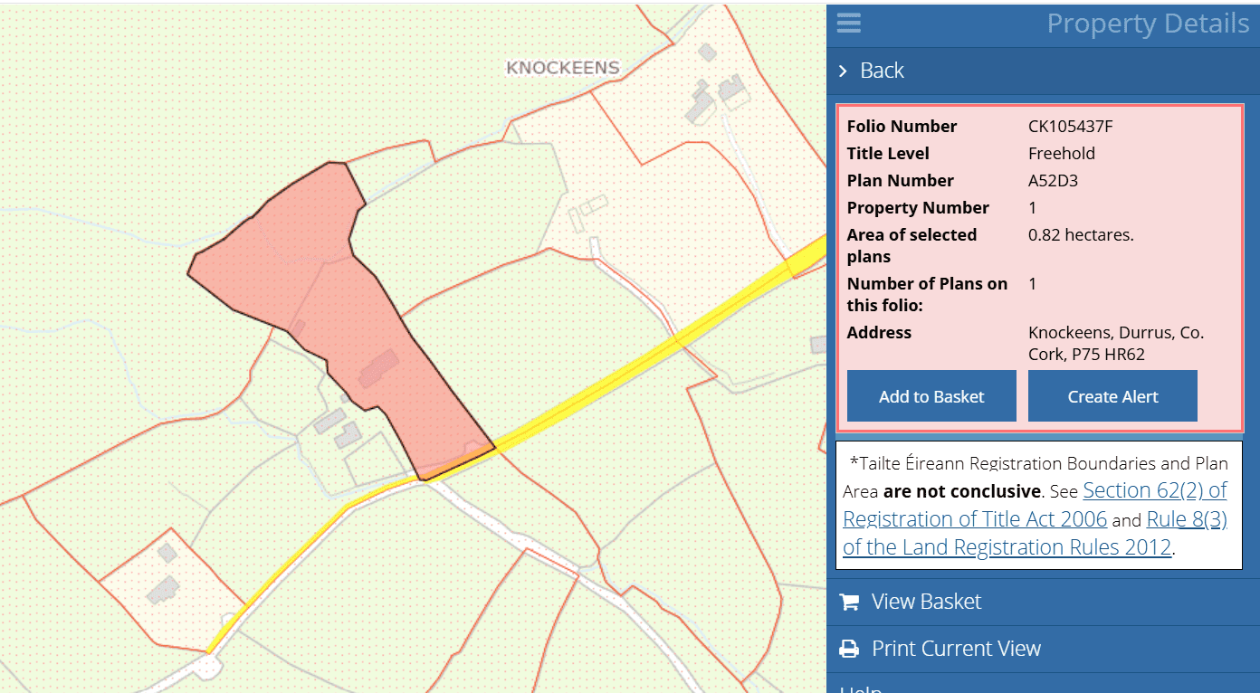Open the View Basket menu item

point(926,602)
